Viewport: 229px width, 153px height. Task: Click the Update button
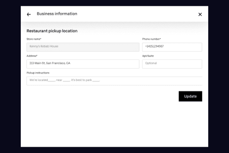(190, 96)
